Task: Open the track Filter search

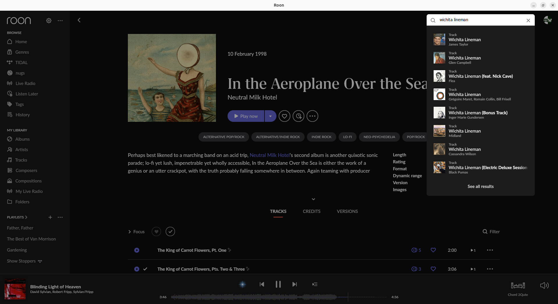Action: [x=491, y=231]
